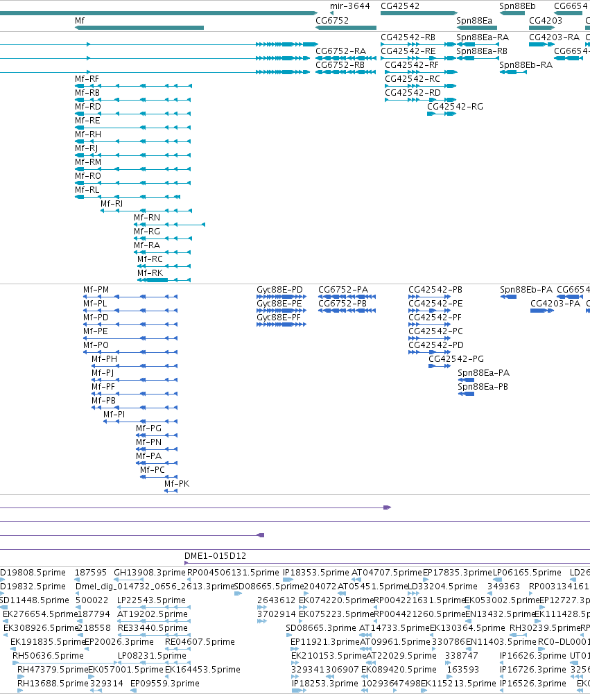Select the Mf-PI protein label
The width and height of the screenshot is (590, 694).
click(x=114, y=415)
